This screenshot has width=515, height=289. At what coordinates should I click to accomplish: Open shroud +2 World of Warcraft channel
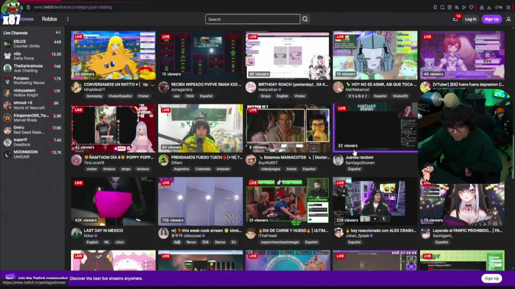[x=32, y=105]
